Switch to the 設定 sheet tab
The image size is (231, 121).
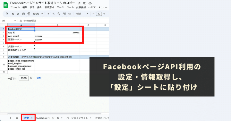pyautogui.click(x=27, y=118)
